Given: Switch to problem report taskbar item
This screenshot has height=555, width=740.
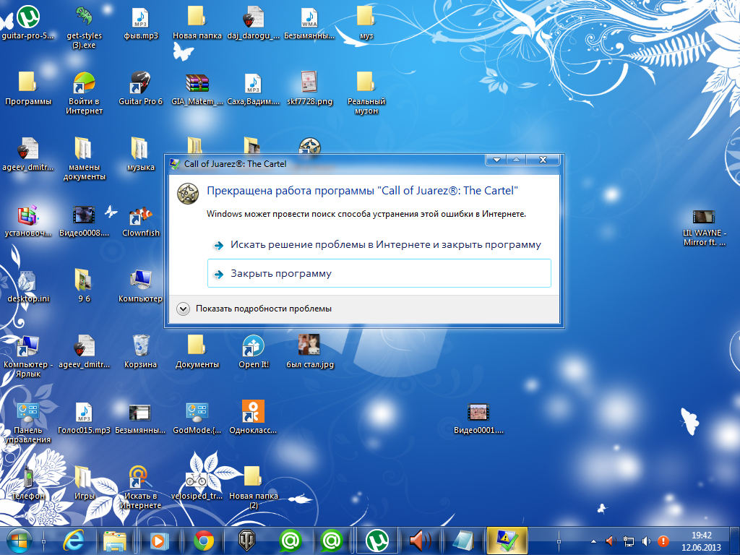Looking at the screenshot, I should coord(507,541).
